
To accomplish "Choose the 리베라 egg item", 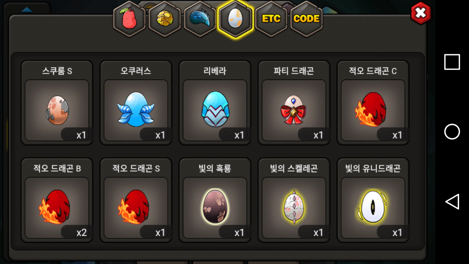I will click(215, 103).
